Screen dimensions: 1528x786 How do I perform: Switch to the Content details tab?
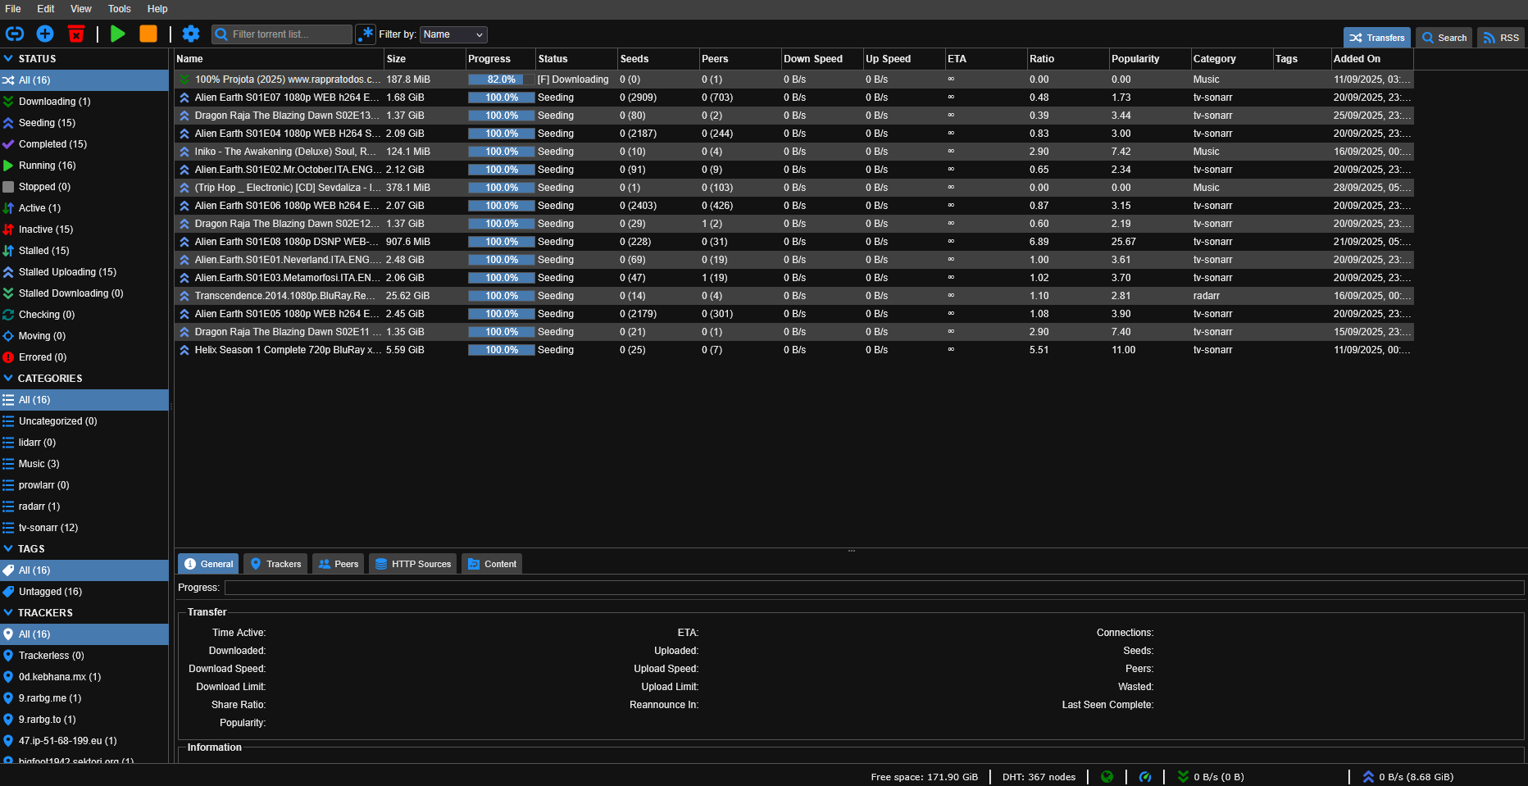tap(492, 564)
